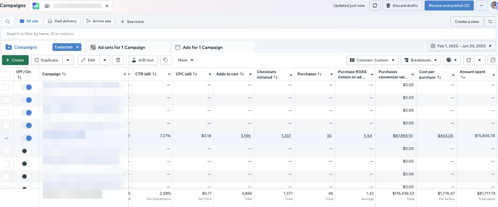Select the Had delivery filter chip
Viewport: 498px width, 207px height.
click(x=62, y=21)
